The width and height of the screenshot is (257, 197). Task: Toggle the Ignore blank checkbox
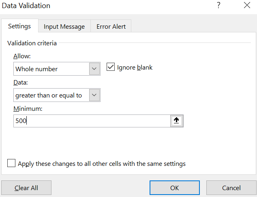(110, 67)
